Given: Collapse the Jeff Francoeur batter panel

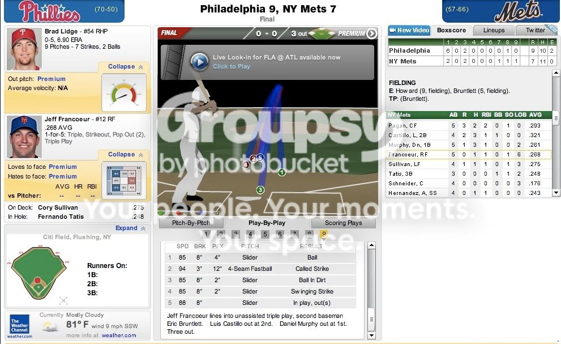Looking at the screenshot, I should point(125,155).
